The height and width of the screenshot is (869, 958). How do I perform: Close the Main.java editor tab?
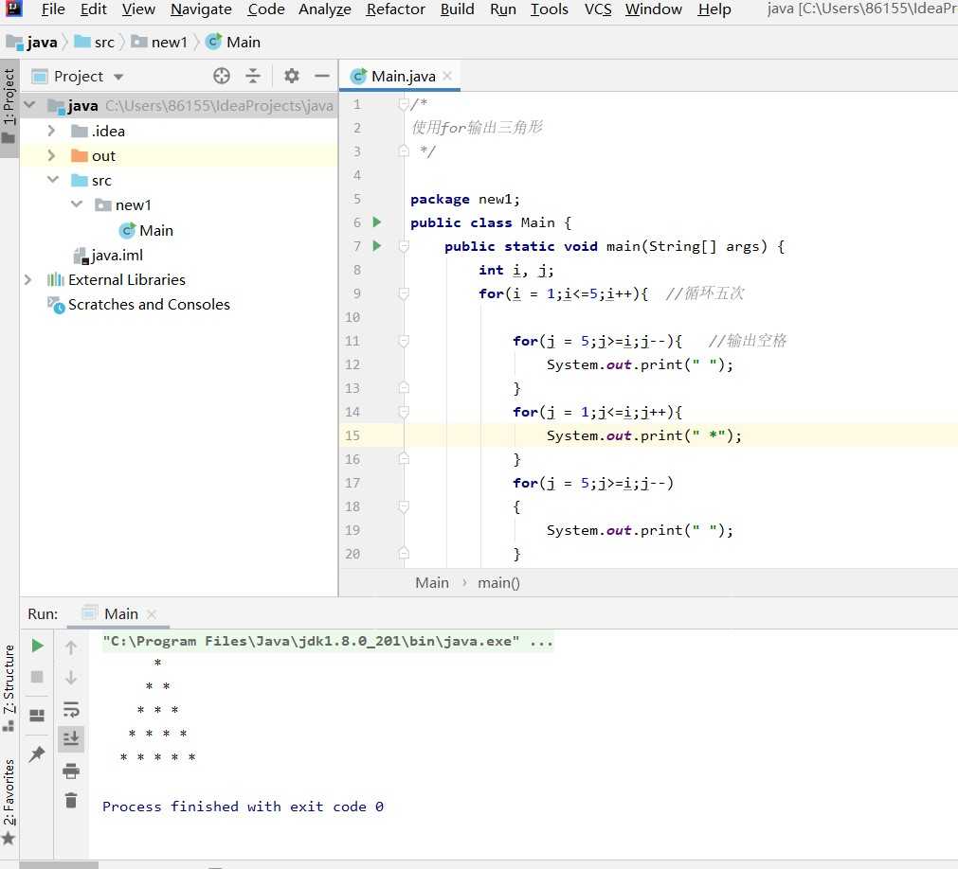click(x=447, y=76)
